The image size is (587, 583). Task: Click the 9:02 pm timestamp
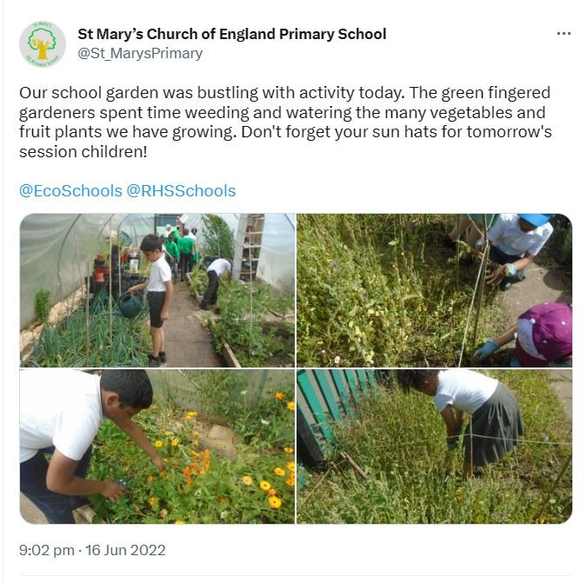[x=46, y=550]
